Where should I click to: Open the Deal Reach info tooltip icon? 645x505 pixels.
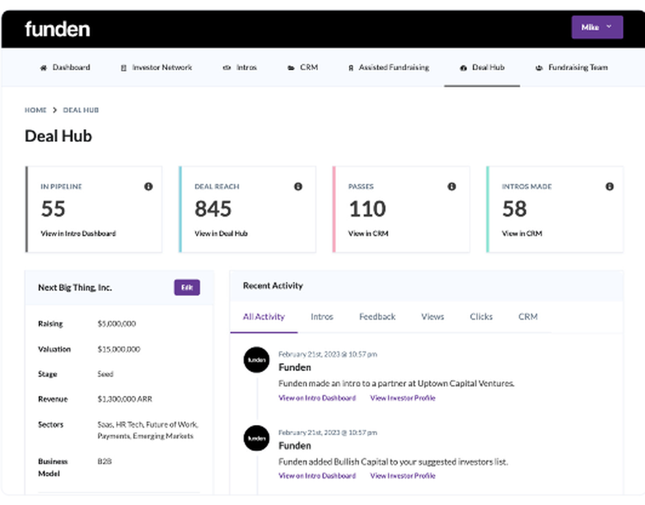(x=298, y=186)
